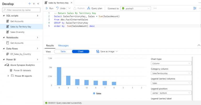Open the Chart type dropdown

tap(171, 63)
